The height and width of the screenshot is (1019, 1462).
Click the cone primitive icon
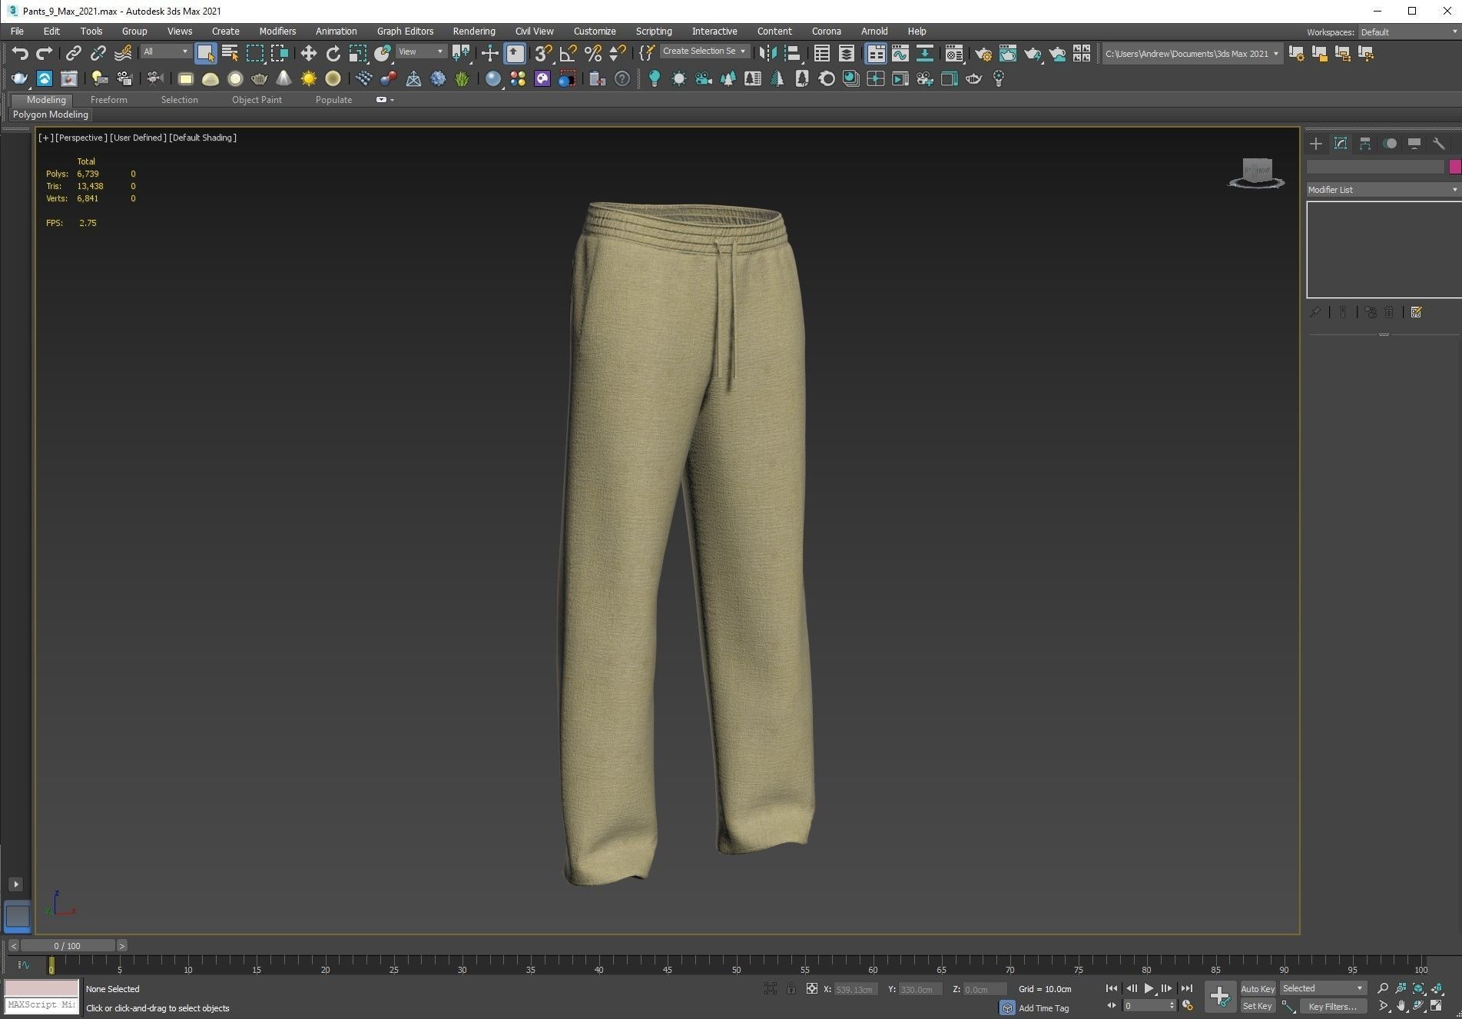coord(283,78)
